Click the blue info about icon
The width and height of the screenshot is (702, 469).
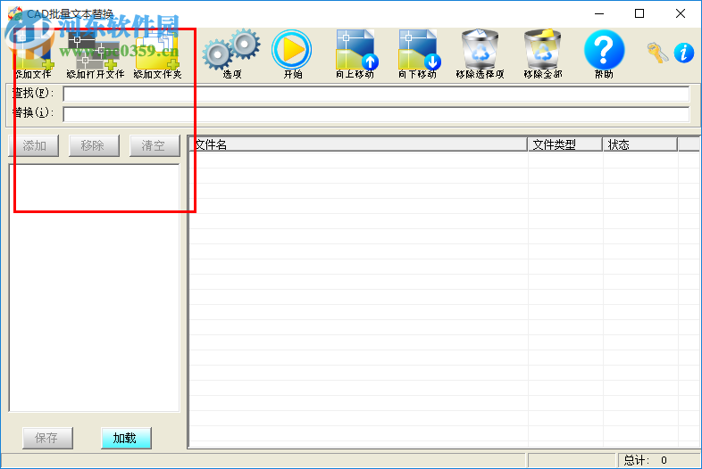[x=683, y=53]
